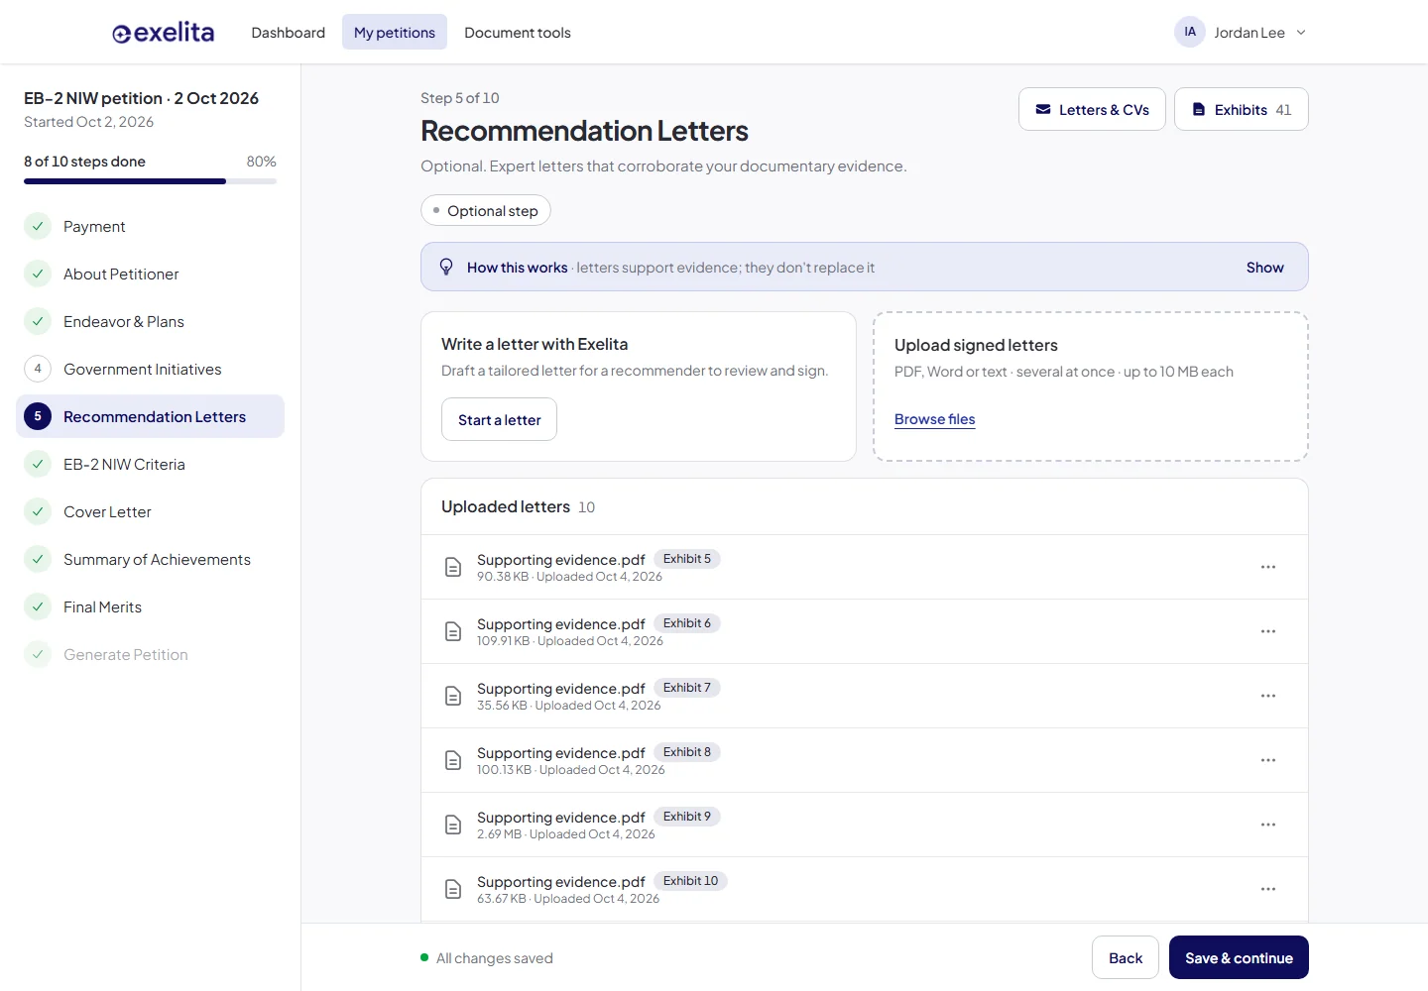Click the Payment step checkmark icon
Viewport: 1428px width, 991px height.
[38, 226]
